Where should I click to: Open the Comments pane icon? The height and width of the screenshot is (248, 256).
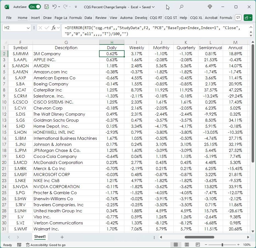[x=238, y=18]
